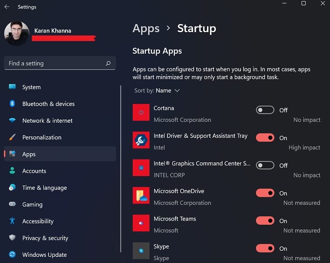Click the Karan Khanna profile picture
Image resolution: width=330 pixels, height=263 pixels.
(x=16, y=34)
